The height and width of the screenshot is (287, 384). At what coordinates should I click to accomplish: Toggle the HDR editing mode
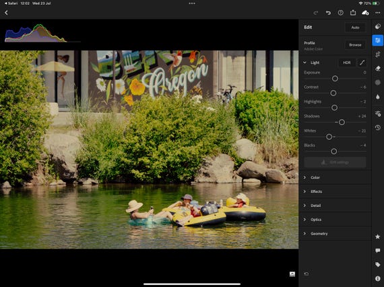coord(346,63)
